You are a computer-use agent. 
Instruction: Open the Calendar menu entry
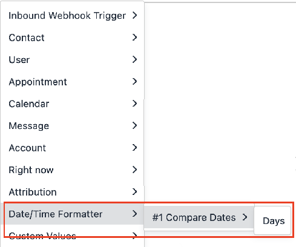(x=72, y=104)
